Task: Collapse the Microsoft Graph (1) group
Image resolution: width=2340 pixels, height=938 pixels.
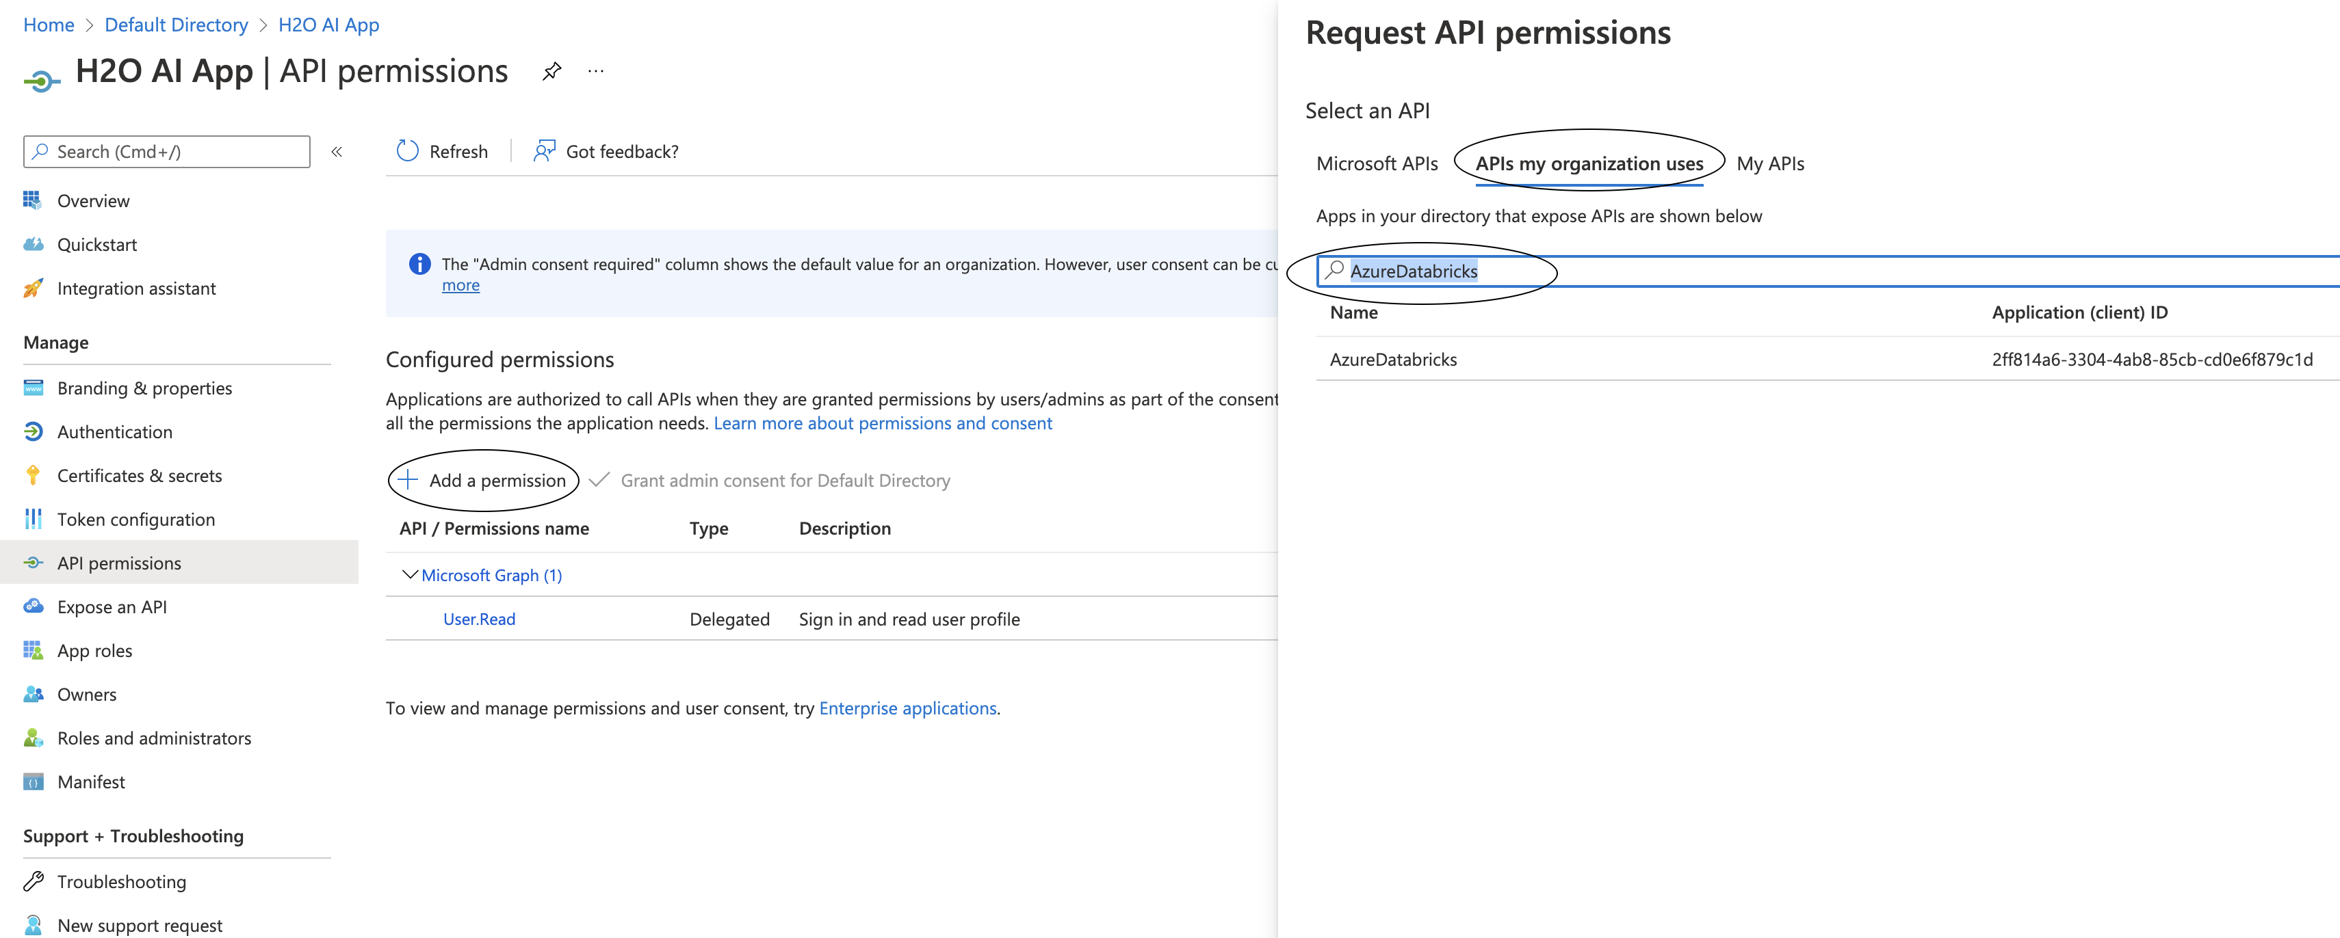Action: pyautogui.click(x=410, y=574)
